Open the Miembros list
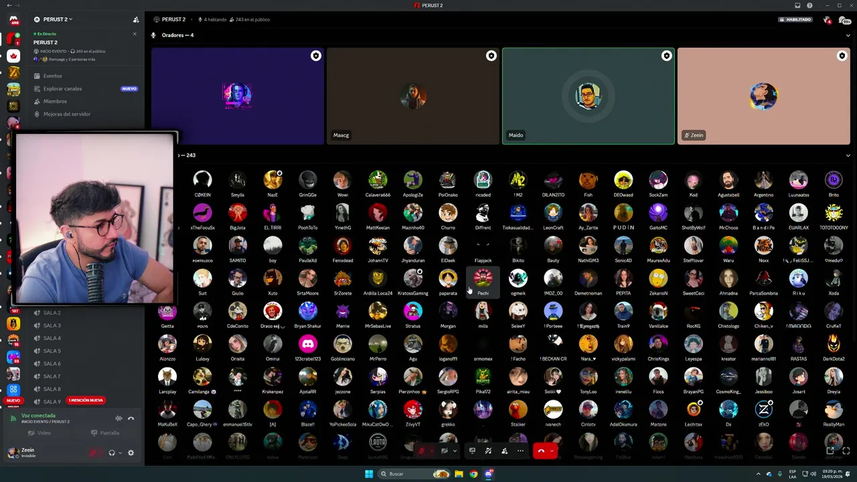 [55, 101]
